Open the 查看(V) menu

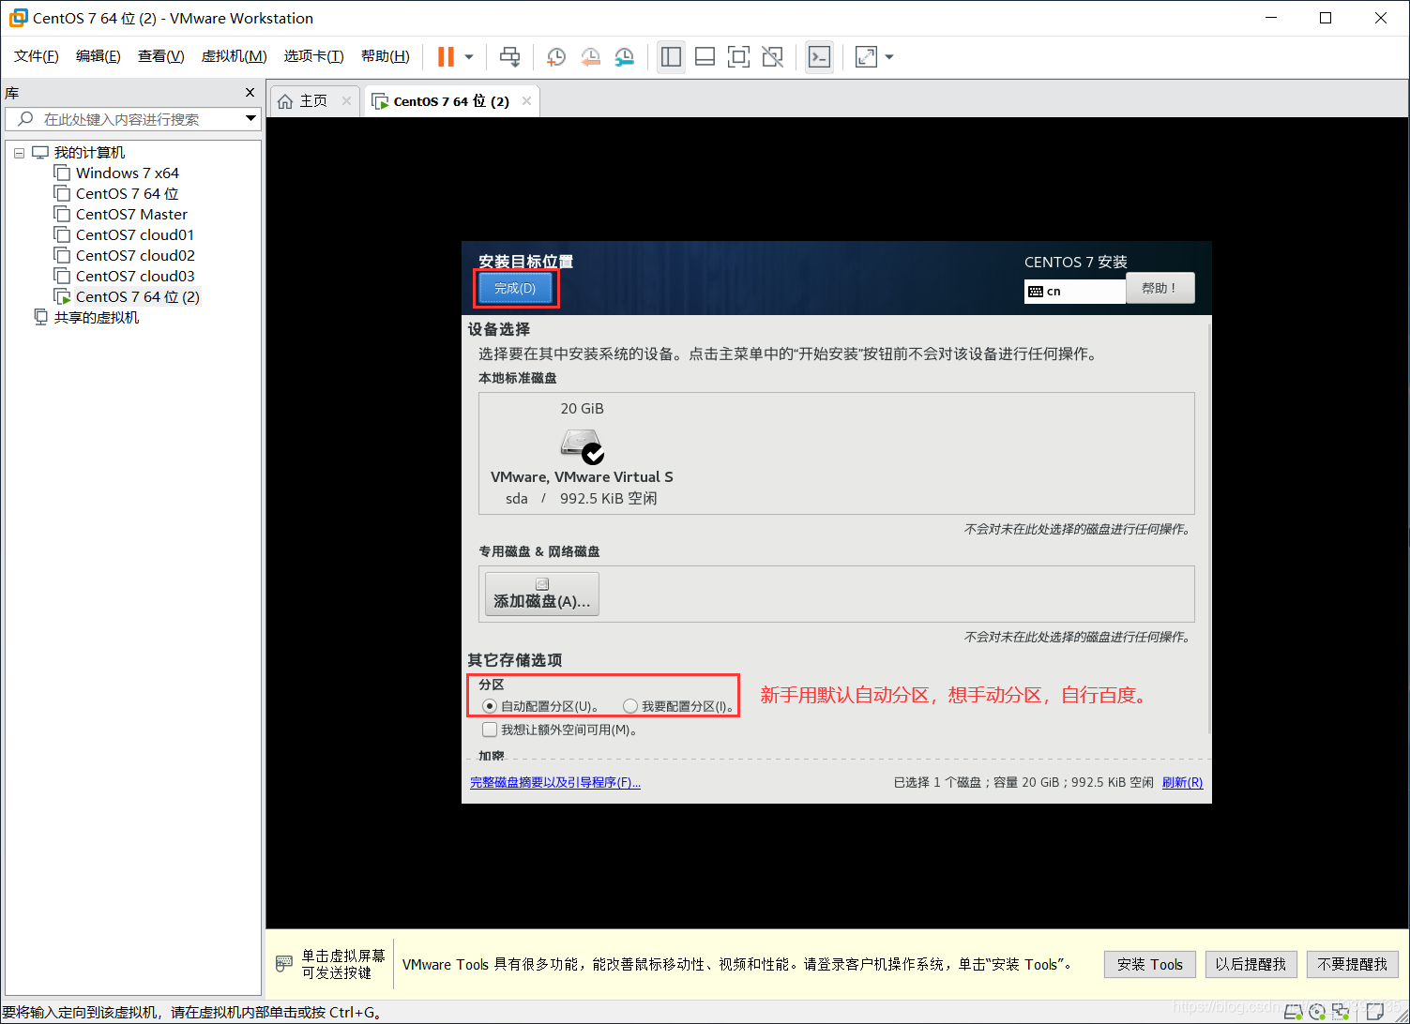tap(160, 56)
